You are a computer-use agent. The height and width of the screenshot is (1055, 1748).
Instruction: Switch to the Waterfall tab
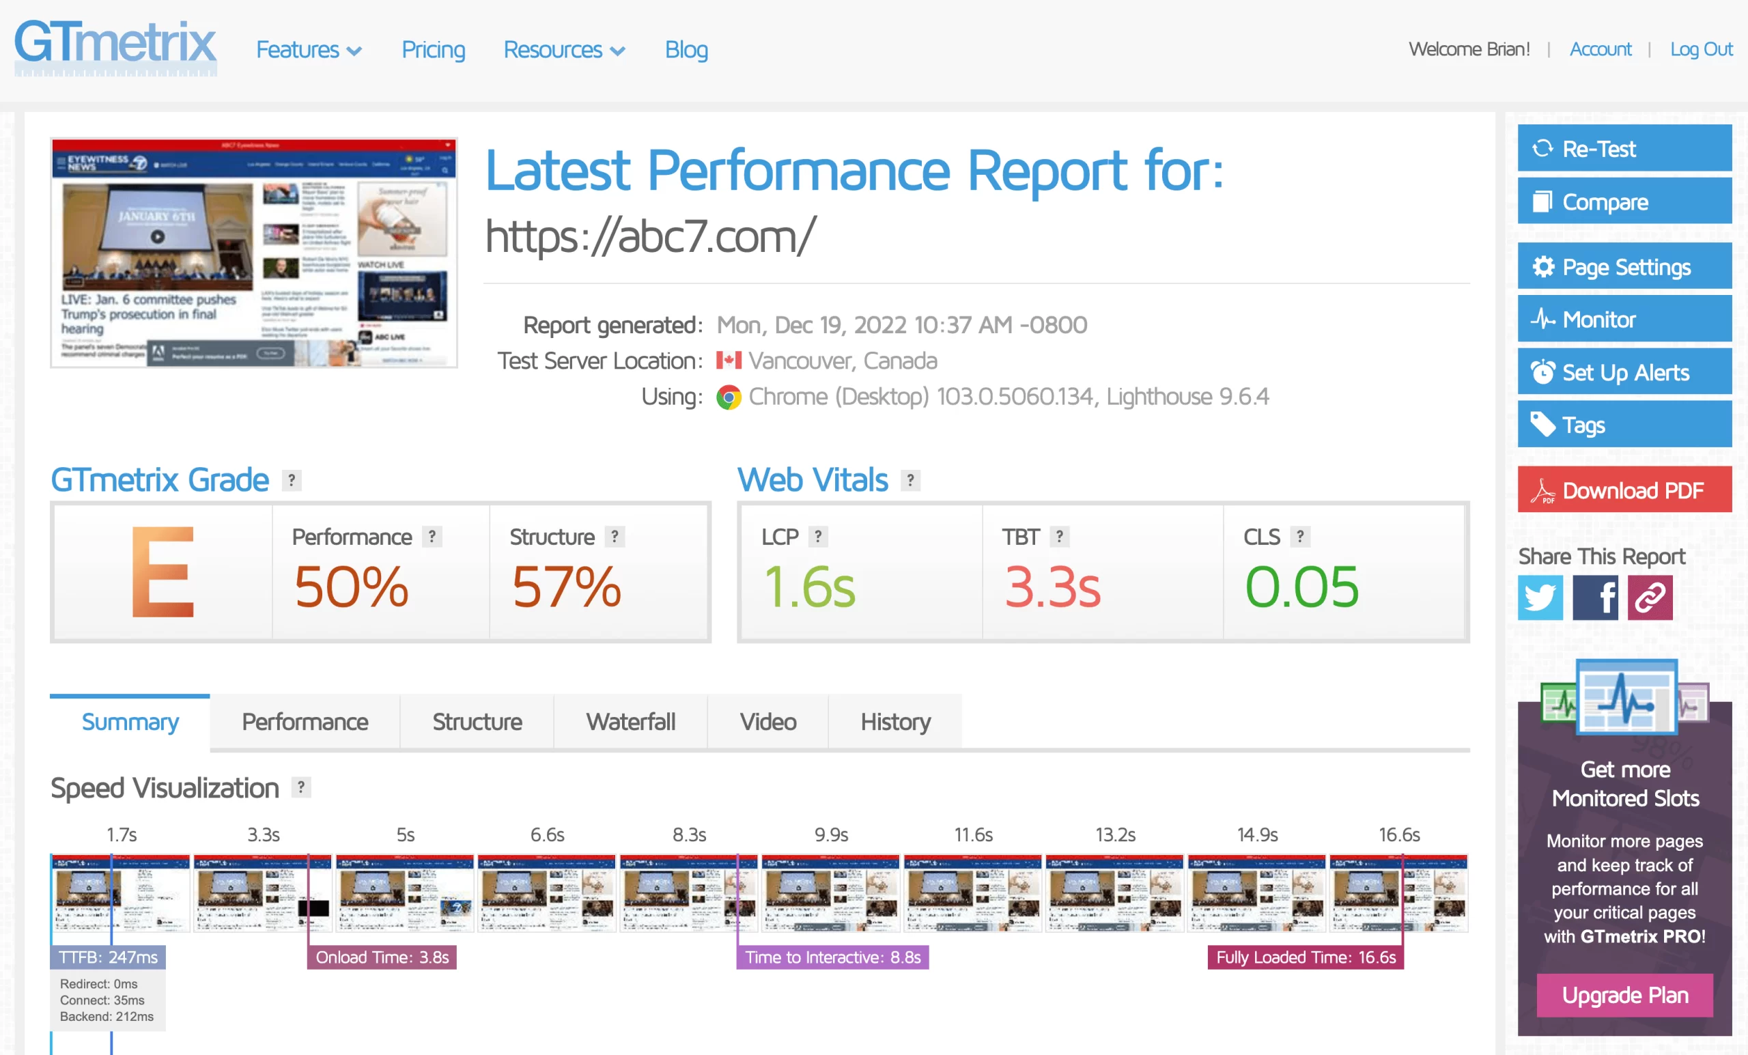point(630,722)
